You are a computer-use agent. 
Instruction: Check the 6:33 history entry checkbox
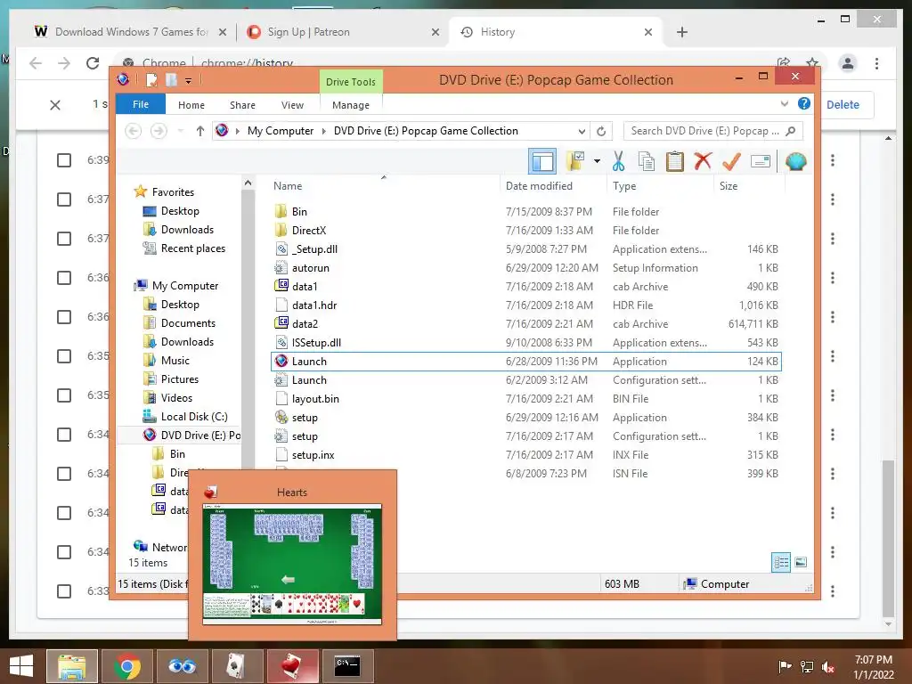[64, 591]
